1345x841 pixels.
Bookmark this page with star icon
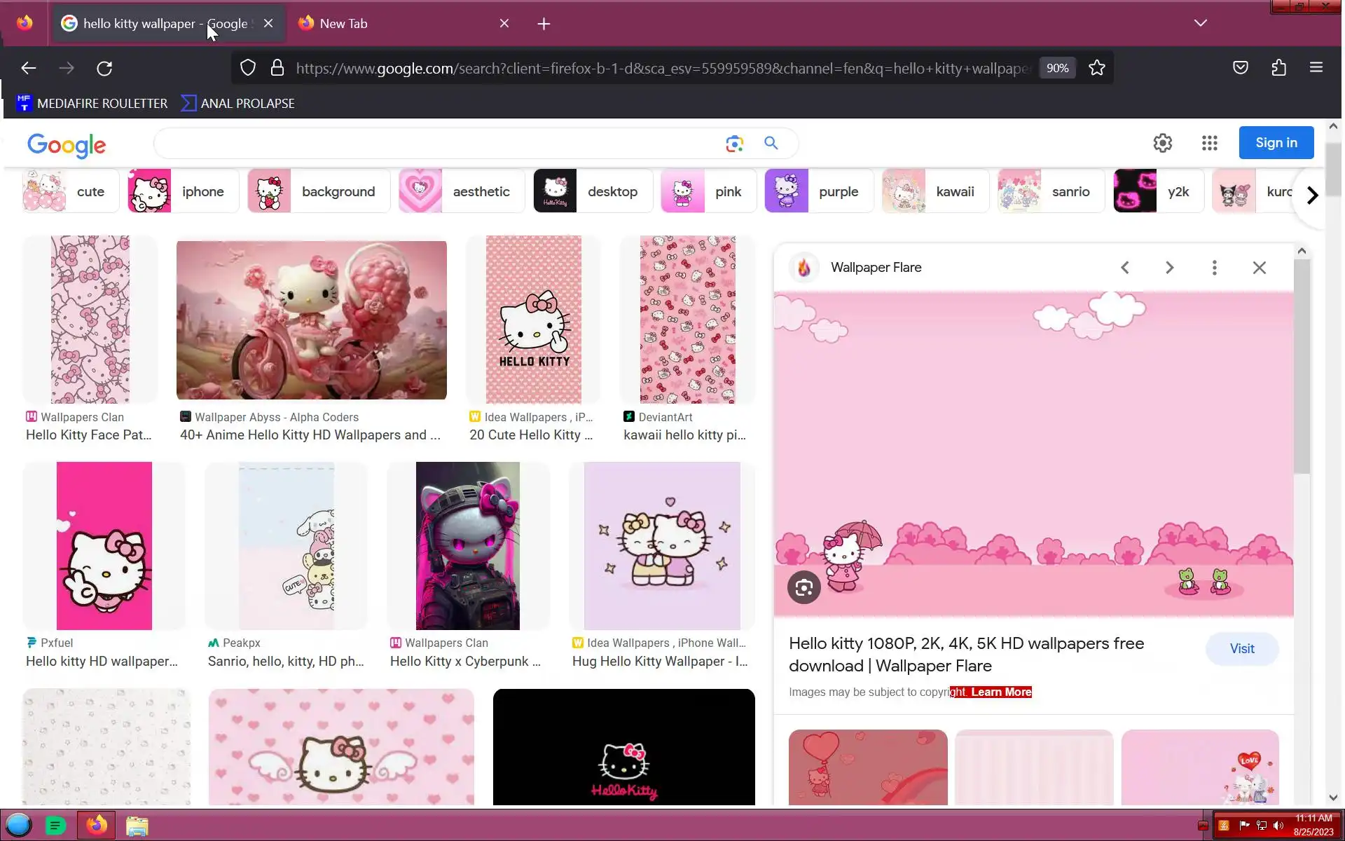click(1096, 68)
